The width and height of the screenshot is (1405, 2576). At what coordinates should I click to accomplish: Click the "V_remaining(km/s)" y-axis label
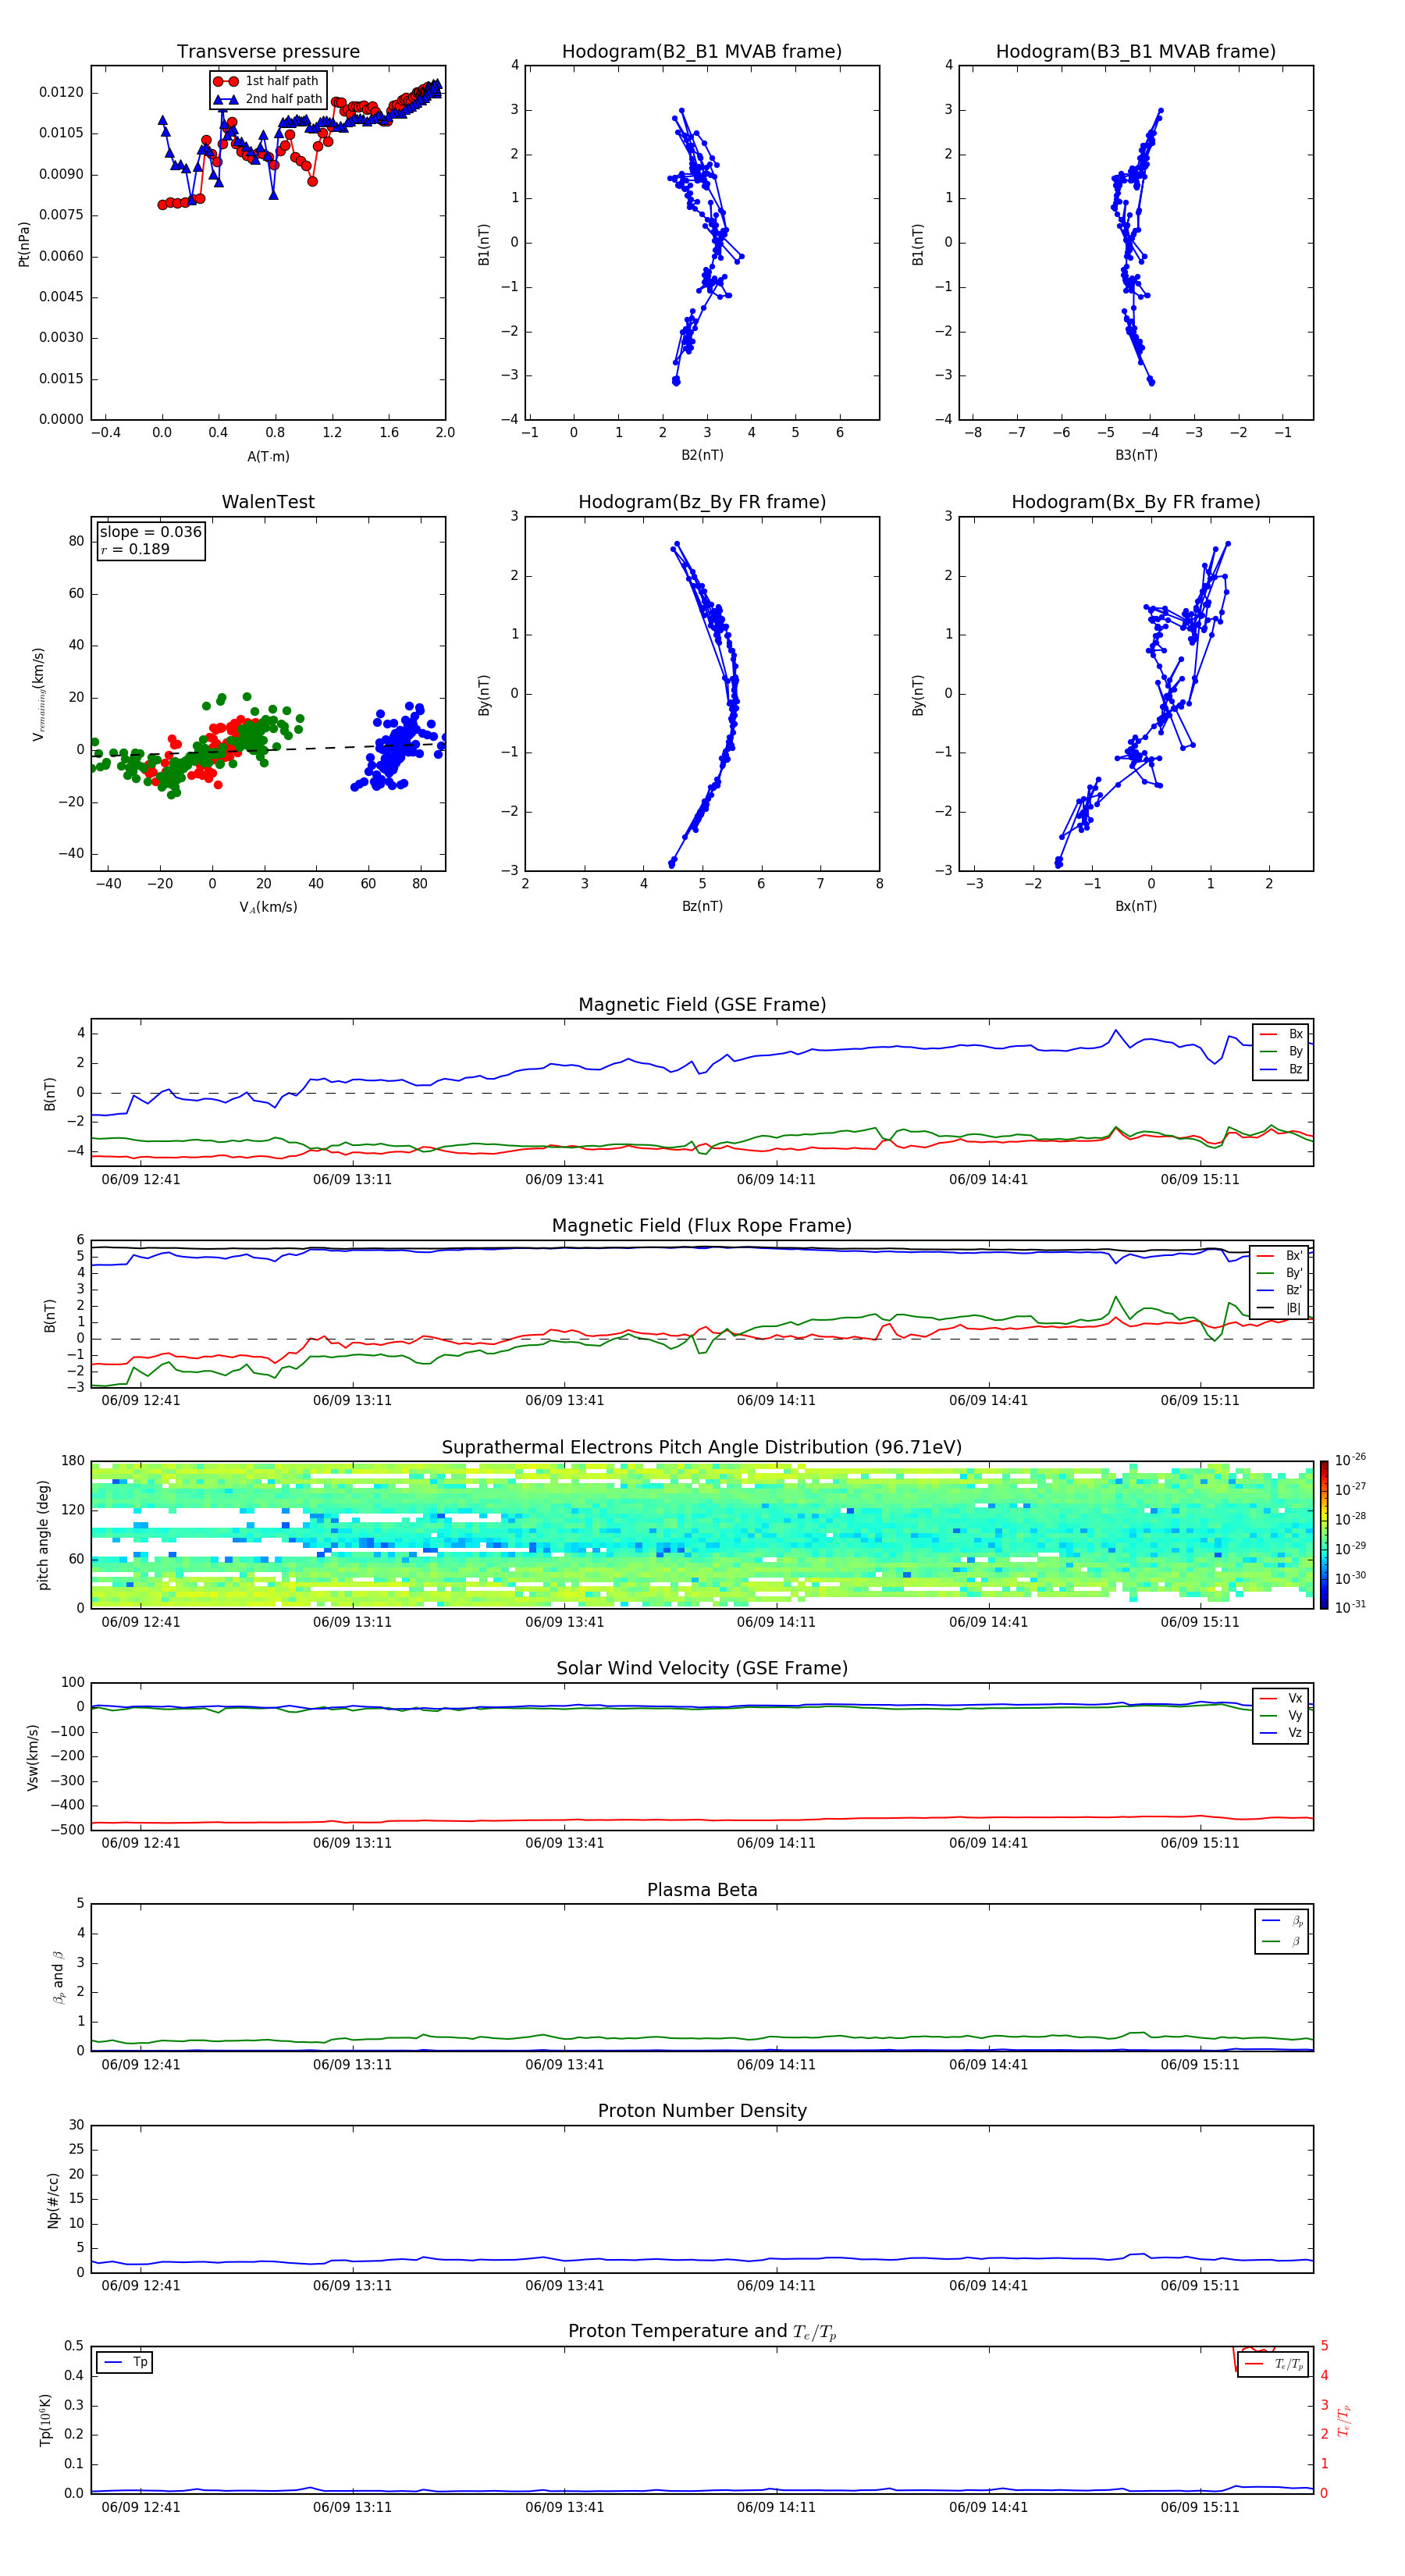pyautogui.click(x=39, y=694)
